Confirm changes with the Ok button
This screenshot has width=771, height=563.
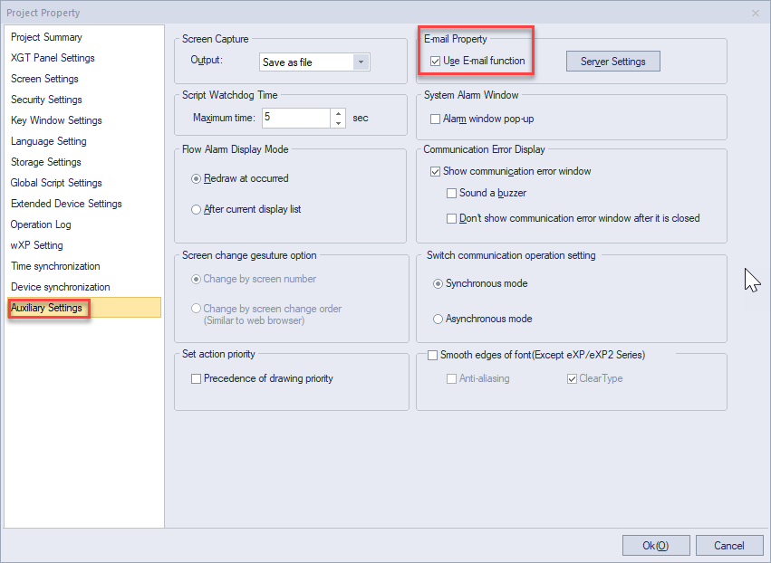coord(655,545)
